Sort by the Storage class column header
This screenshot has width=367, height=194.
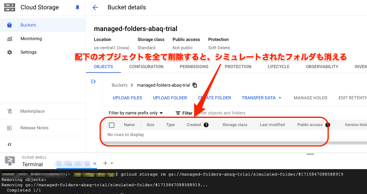pos(235,125)
